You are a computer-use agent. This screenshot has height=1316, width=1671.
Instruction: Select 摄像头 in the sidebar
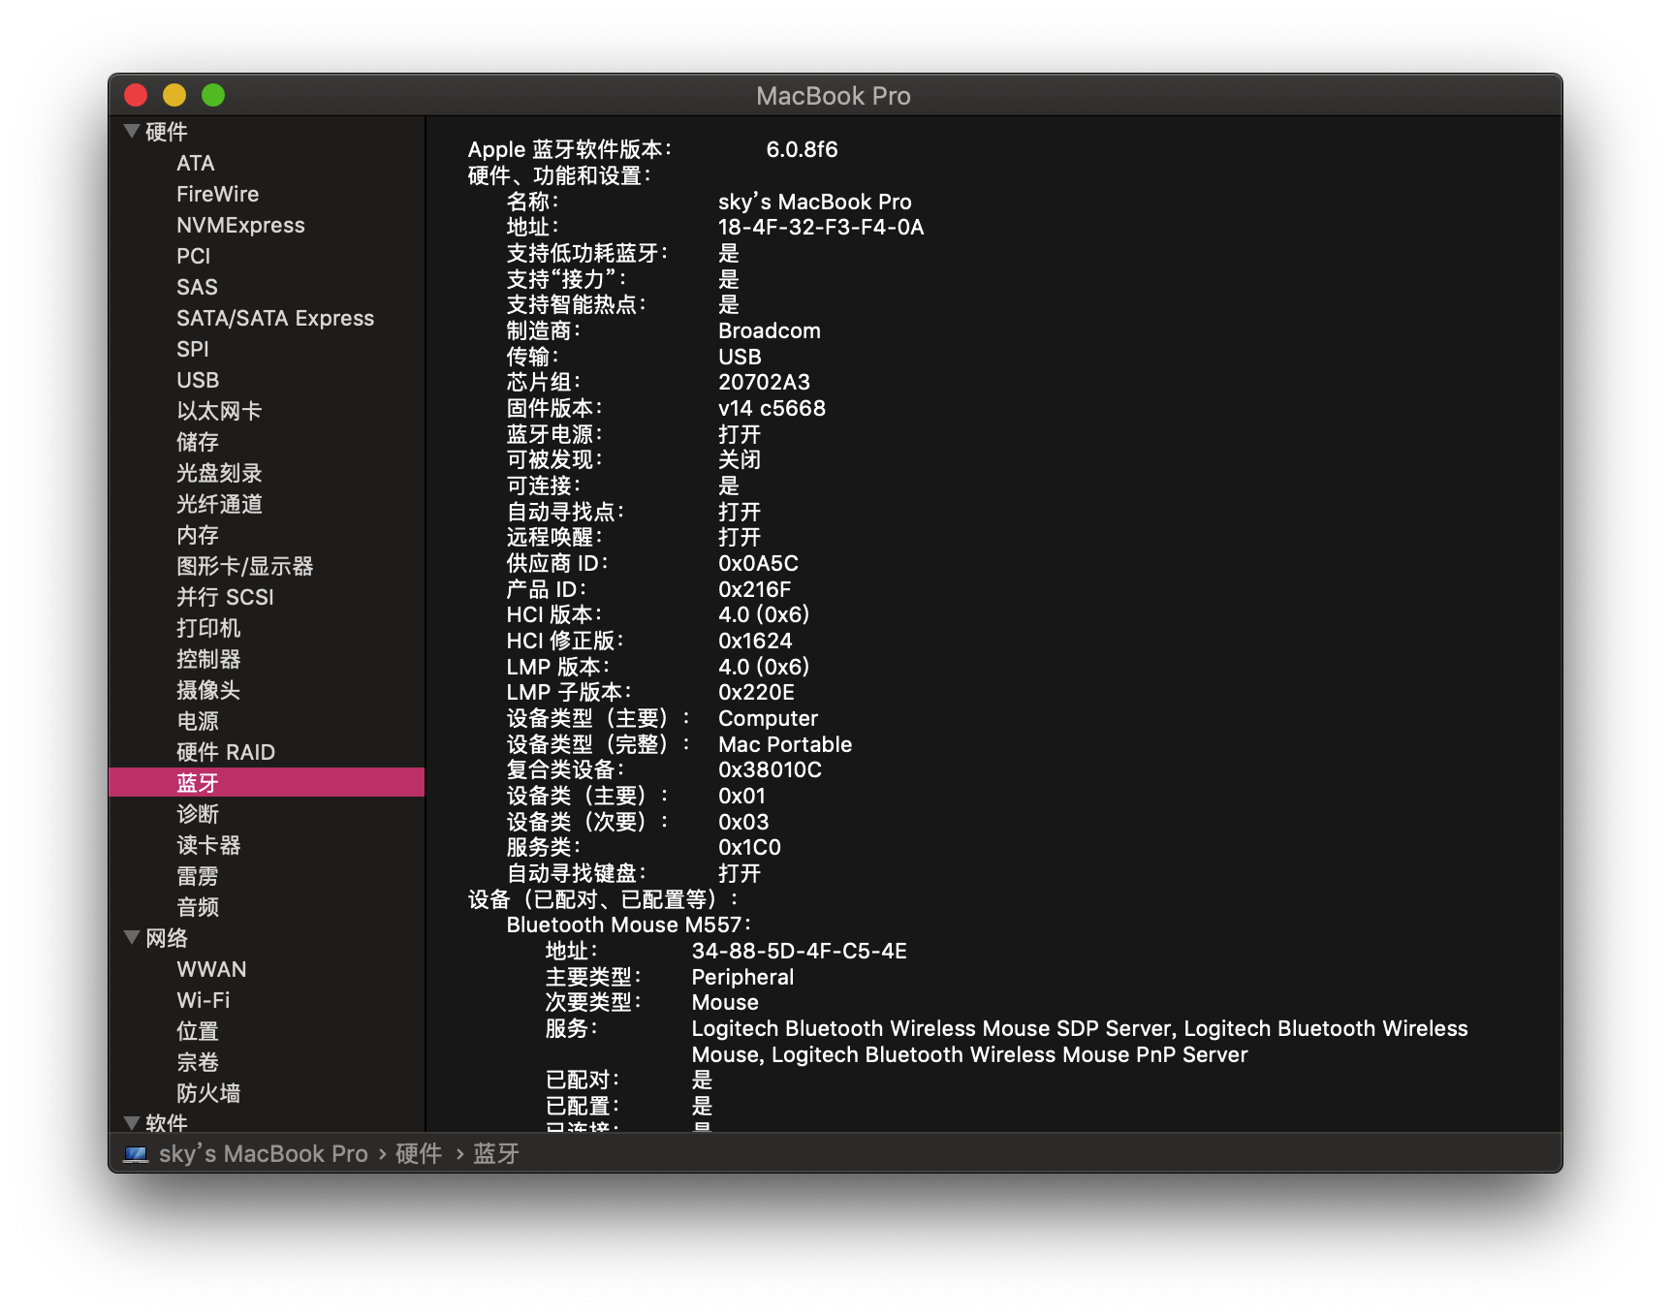pos(208,690)
